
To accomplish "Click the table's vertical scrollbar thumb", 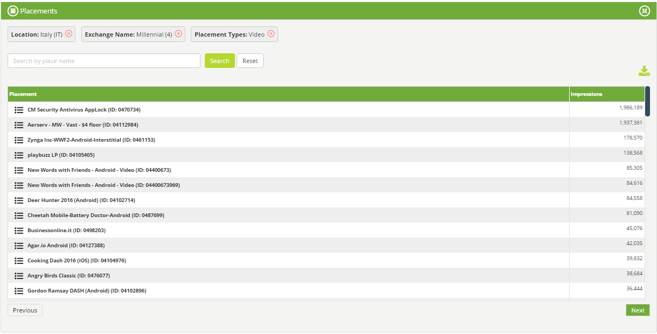I will click(x=647, y=101).
